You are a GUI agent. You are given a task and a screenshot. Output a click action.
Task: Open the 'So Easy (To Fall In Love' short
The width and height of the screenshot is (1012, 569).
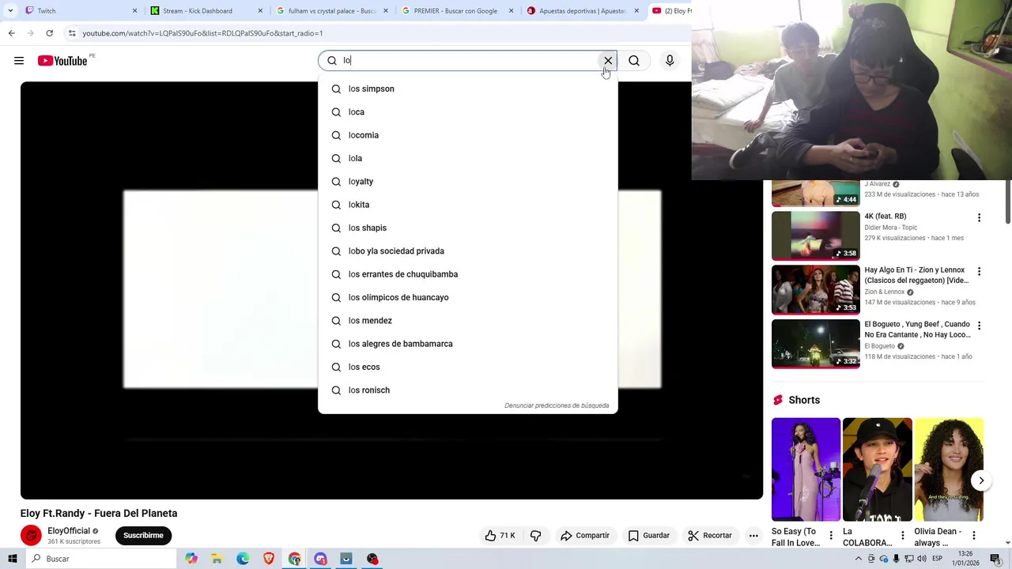tap(806, 469)
